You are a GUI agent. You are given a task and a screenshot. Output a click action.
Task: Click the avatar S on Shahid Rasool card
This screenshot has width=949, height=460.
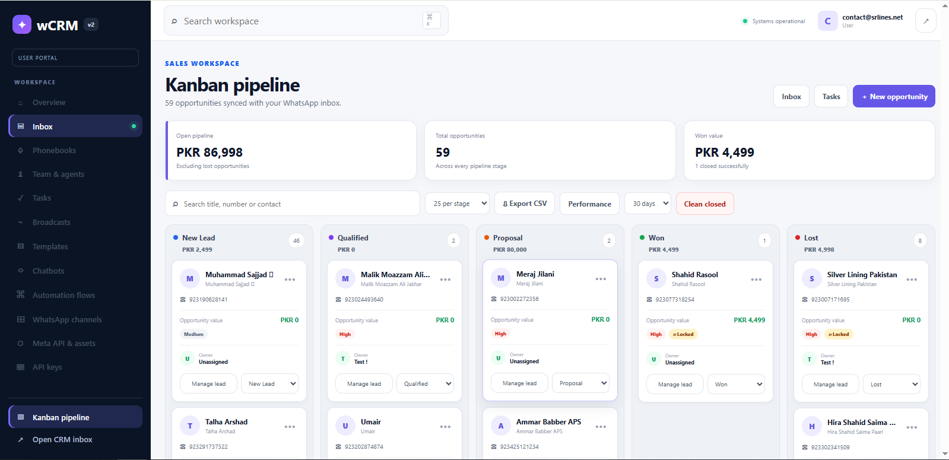click(656, 279)
